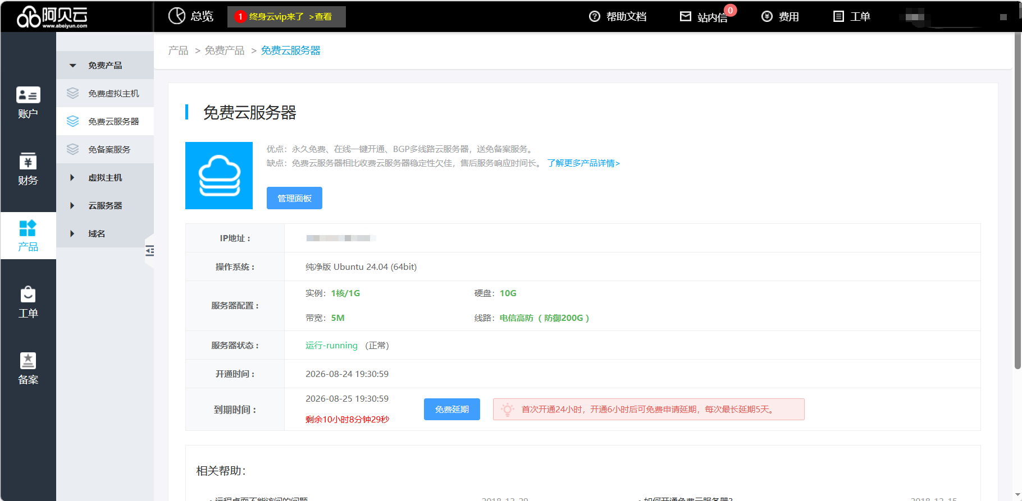Collapse the 免费产品 menu group
The image size is (1022, 501).
(x=105, y=65)
